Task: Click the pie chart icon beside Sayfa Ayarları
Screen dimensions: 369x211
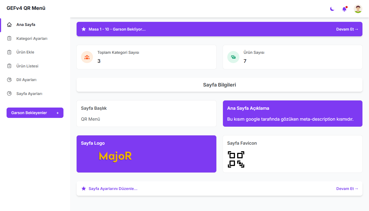Action: pos(9,94)
